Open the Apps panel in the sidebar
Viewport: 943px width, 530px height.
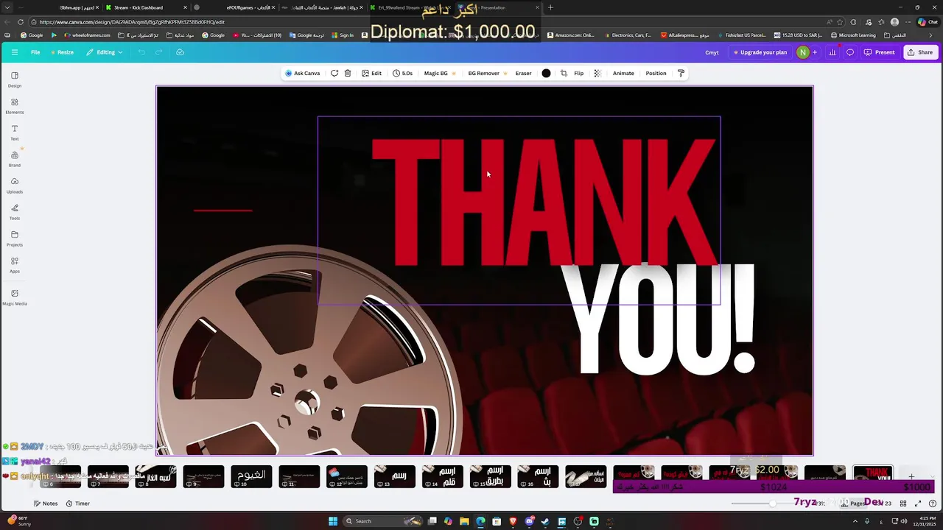tap(15, 265)
